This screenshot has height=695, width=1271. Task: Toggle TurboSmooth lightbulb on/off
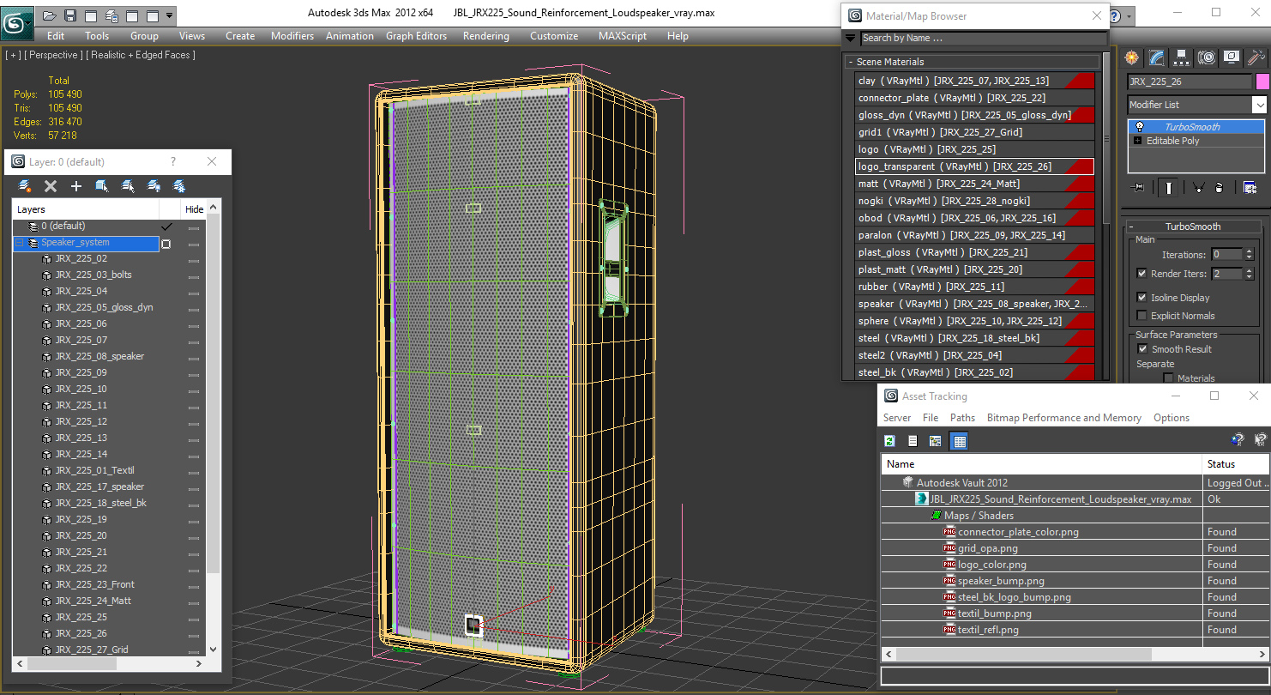pyautogui.click(x=1139, y=127)
